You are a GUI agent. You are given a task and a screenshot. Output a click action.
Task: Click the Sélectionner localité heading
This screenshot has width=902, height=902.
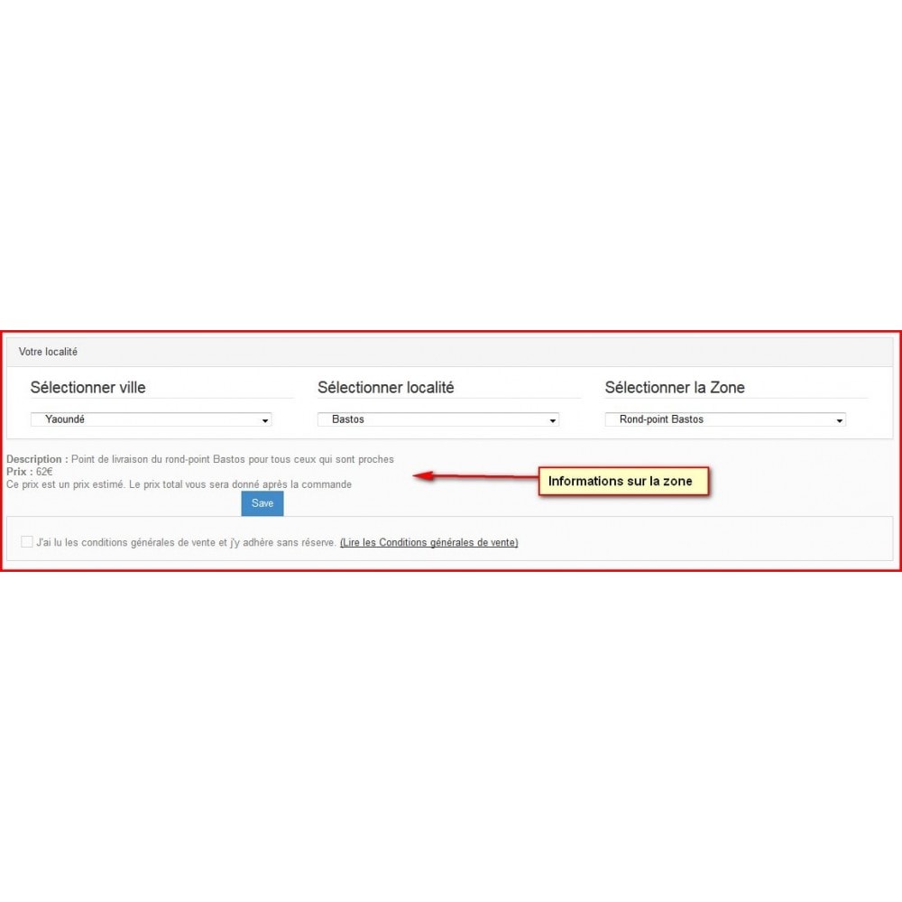tap(385, 387)
